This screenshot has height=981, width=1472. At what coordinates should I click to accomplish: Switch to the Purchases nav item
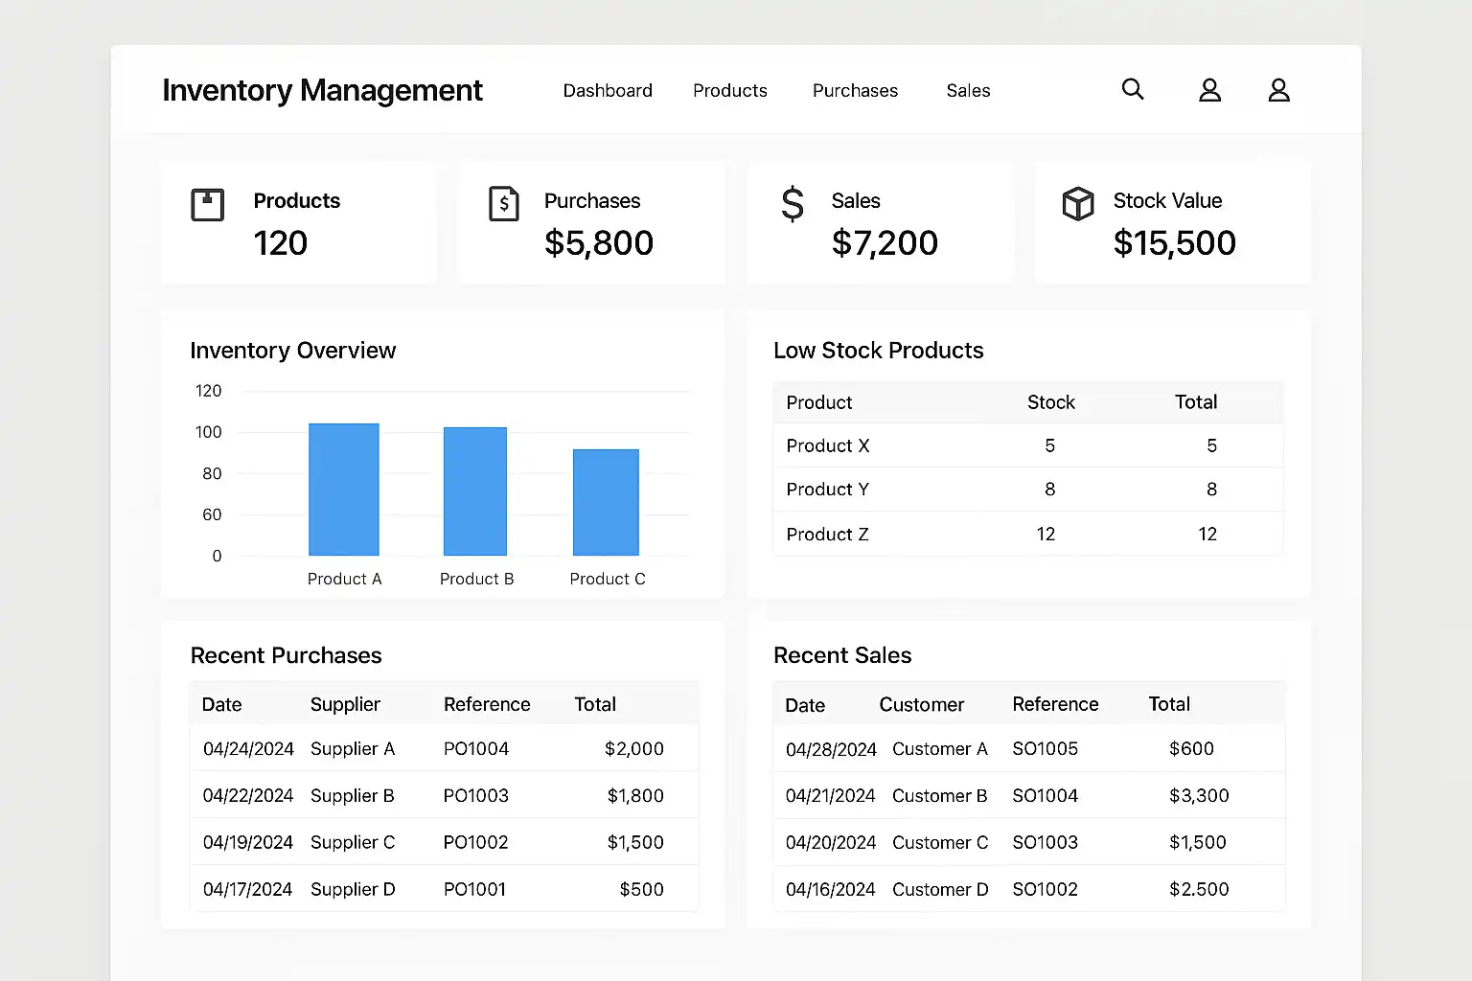[x=855, y=91]
